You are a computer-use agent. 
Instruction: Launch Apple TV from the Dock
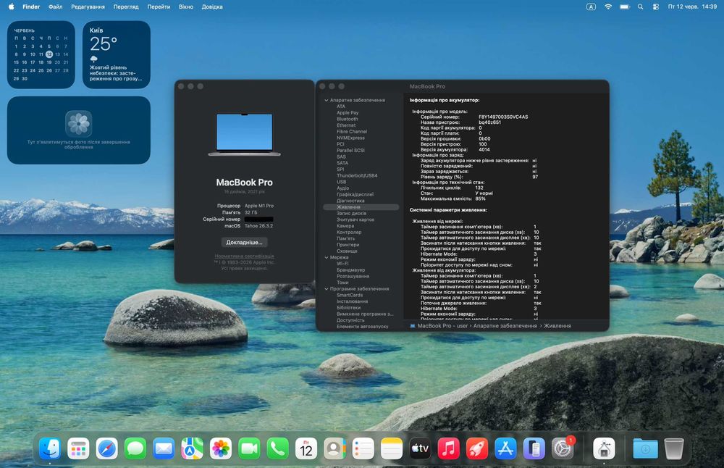pos(420,448)
